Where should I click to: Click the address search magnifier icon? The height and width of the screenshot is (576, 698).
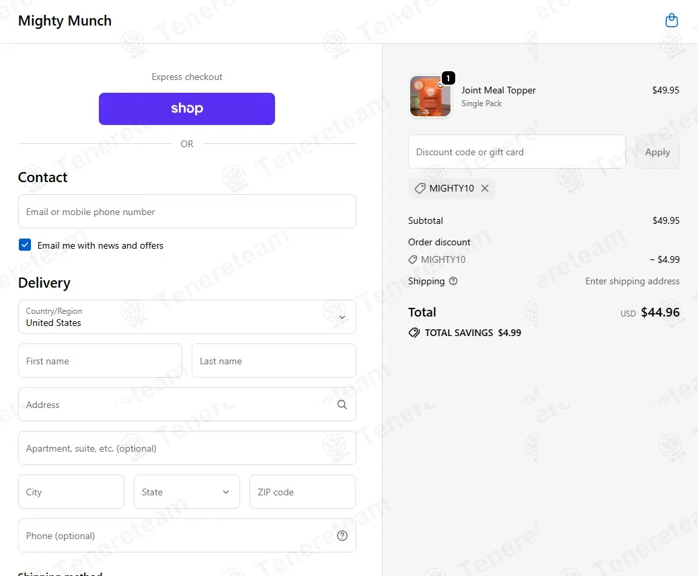coord(342,405)
